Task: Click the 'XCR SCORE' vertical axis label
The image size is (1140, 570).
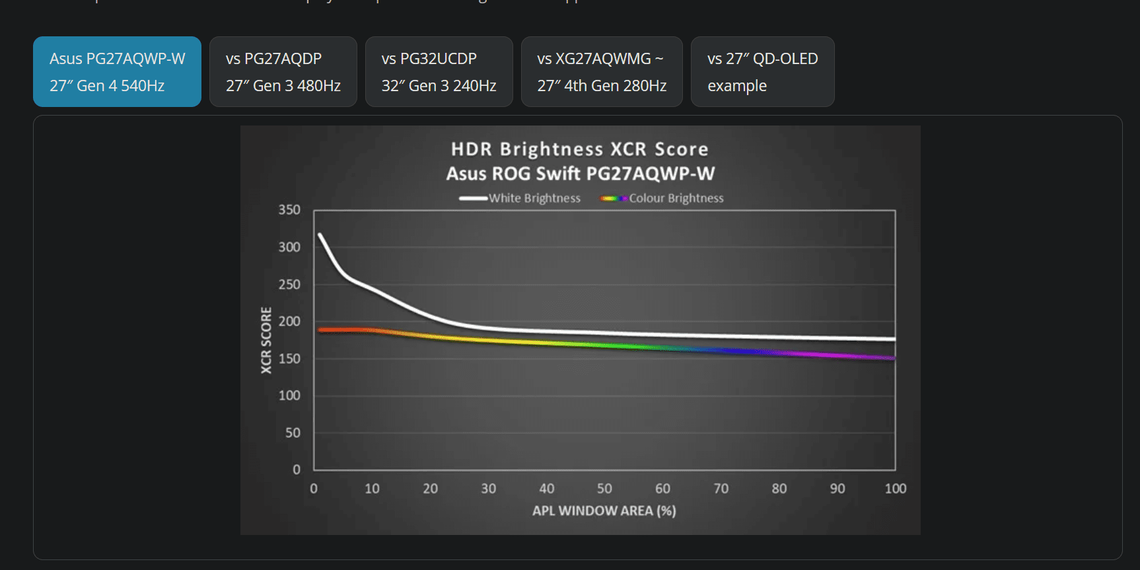Action: coord(266,340)
